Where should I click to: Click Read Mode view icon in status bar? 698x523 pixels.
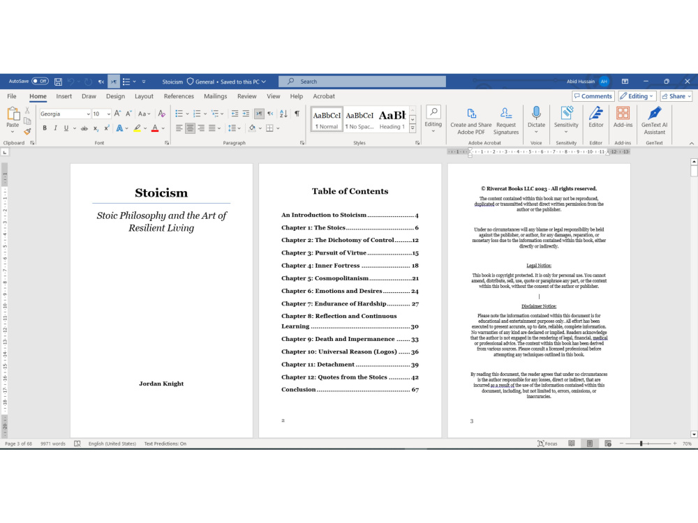572,444
